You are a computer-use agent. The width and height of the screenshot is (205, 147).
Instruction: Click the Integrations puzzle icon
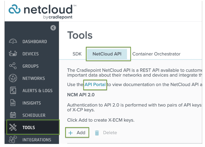13,139
